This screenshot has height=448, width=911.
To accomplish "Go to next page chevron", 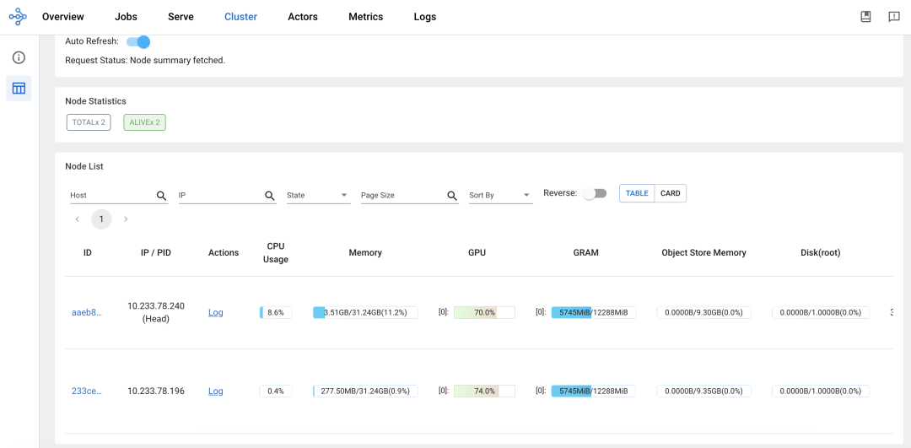I will [126, 219].
